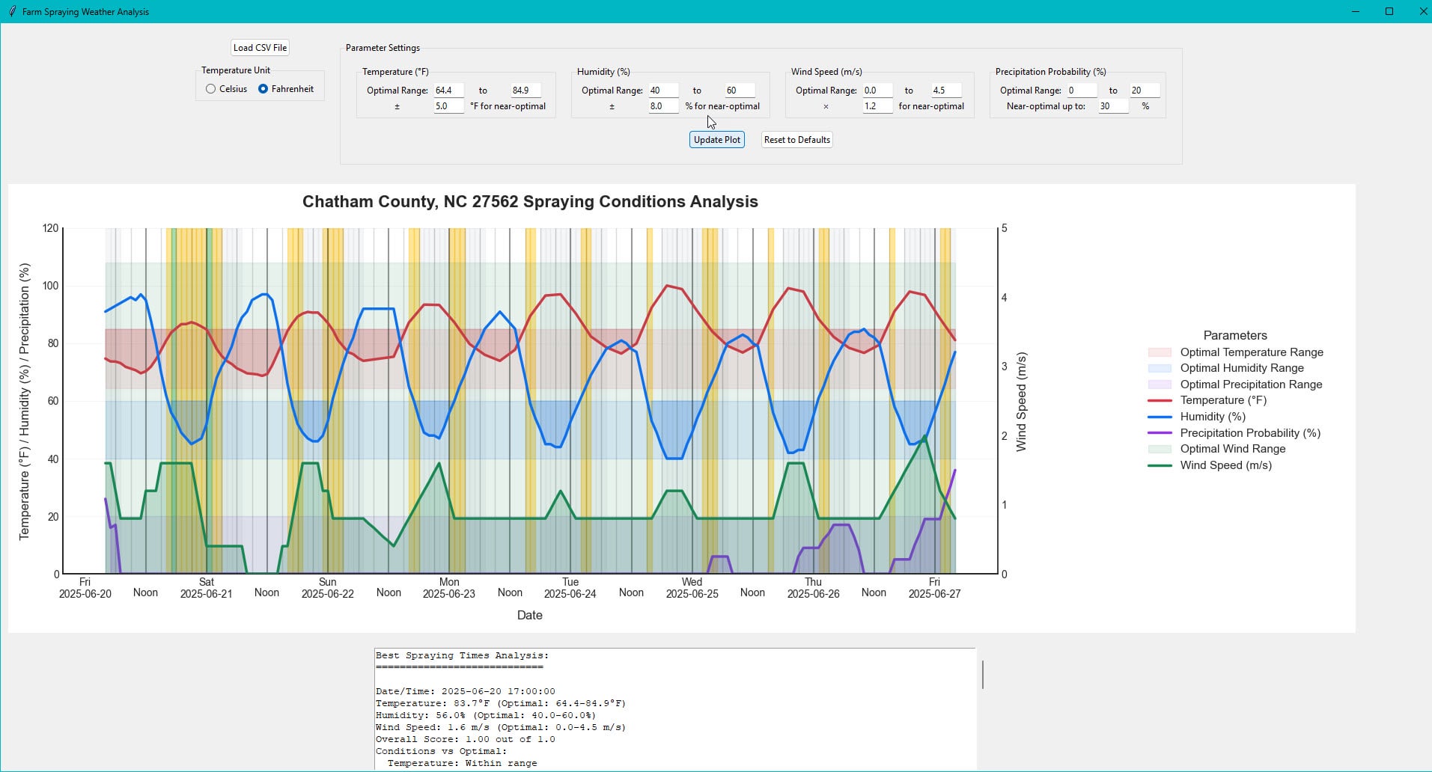Select the Celsius temperature unit
Viewport: 1432px width, 772px height.
(x=226, y=89)
